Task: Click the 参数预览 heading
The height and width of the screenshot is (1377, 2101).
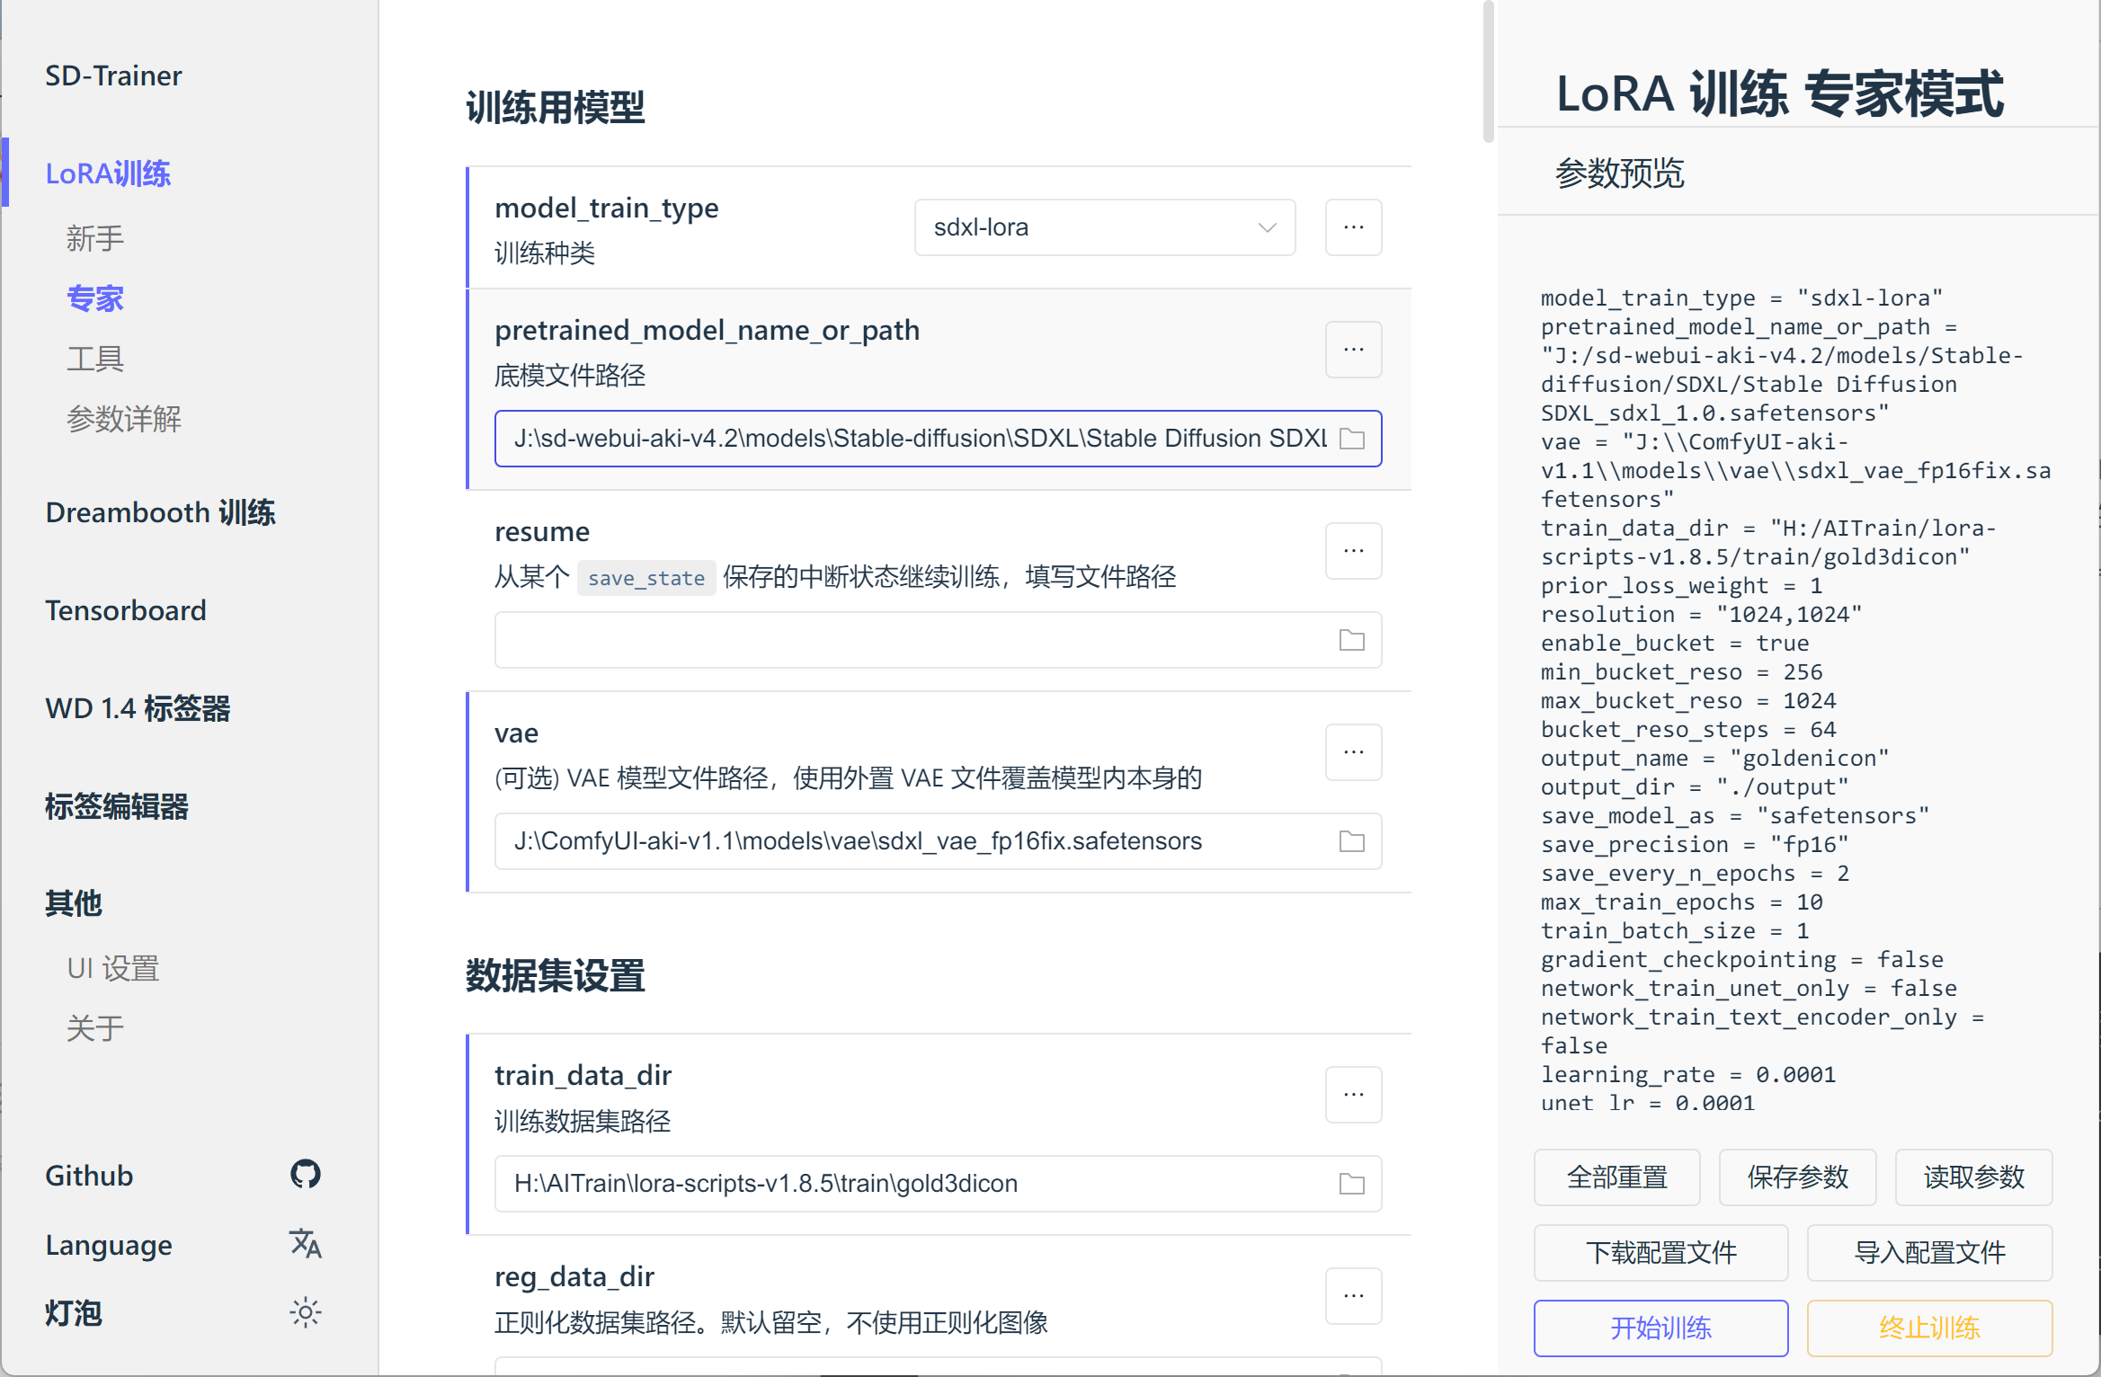Action: tap(1619, 173)
